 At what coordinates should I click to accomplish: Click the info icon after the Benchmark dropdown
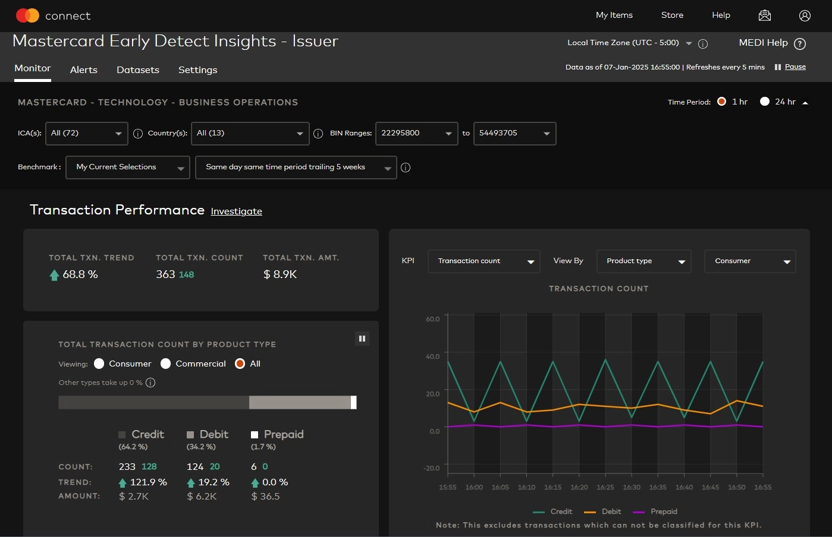point(406,168)
